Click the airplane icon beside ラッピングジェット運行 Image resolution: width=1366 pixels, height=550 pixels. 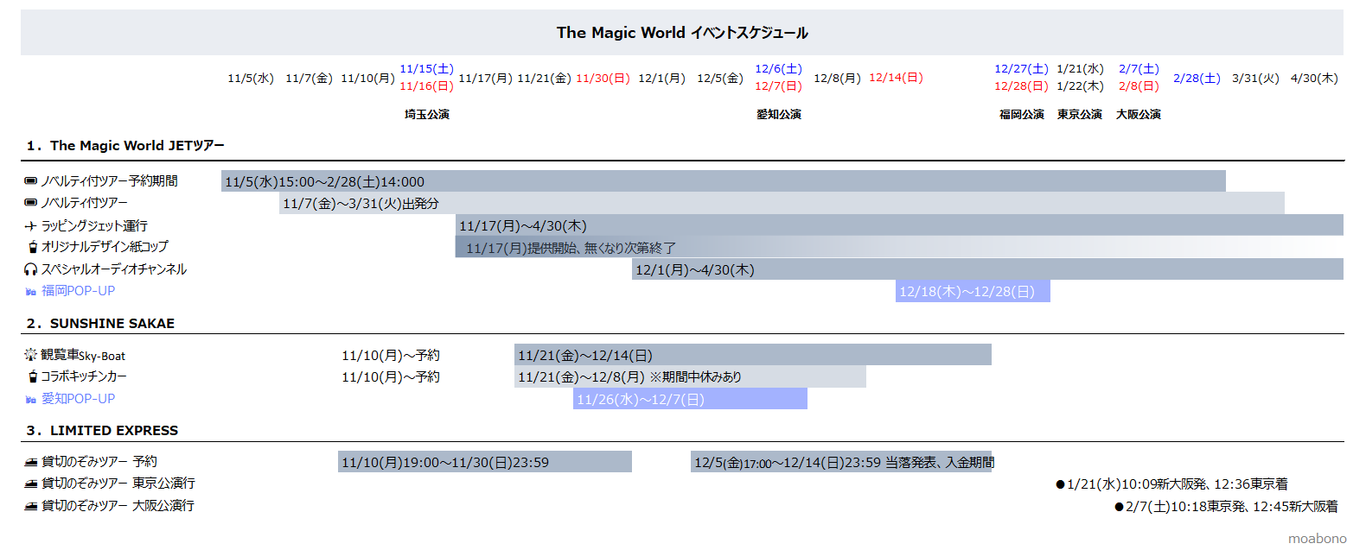tap(31, 226)
